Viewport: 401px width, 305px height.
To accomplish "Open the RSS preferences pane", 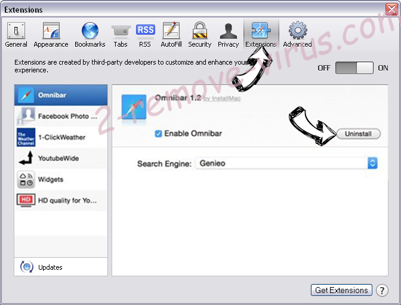I will 145,35.
